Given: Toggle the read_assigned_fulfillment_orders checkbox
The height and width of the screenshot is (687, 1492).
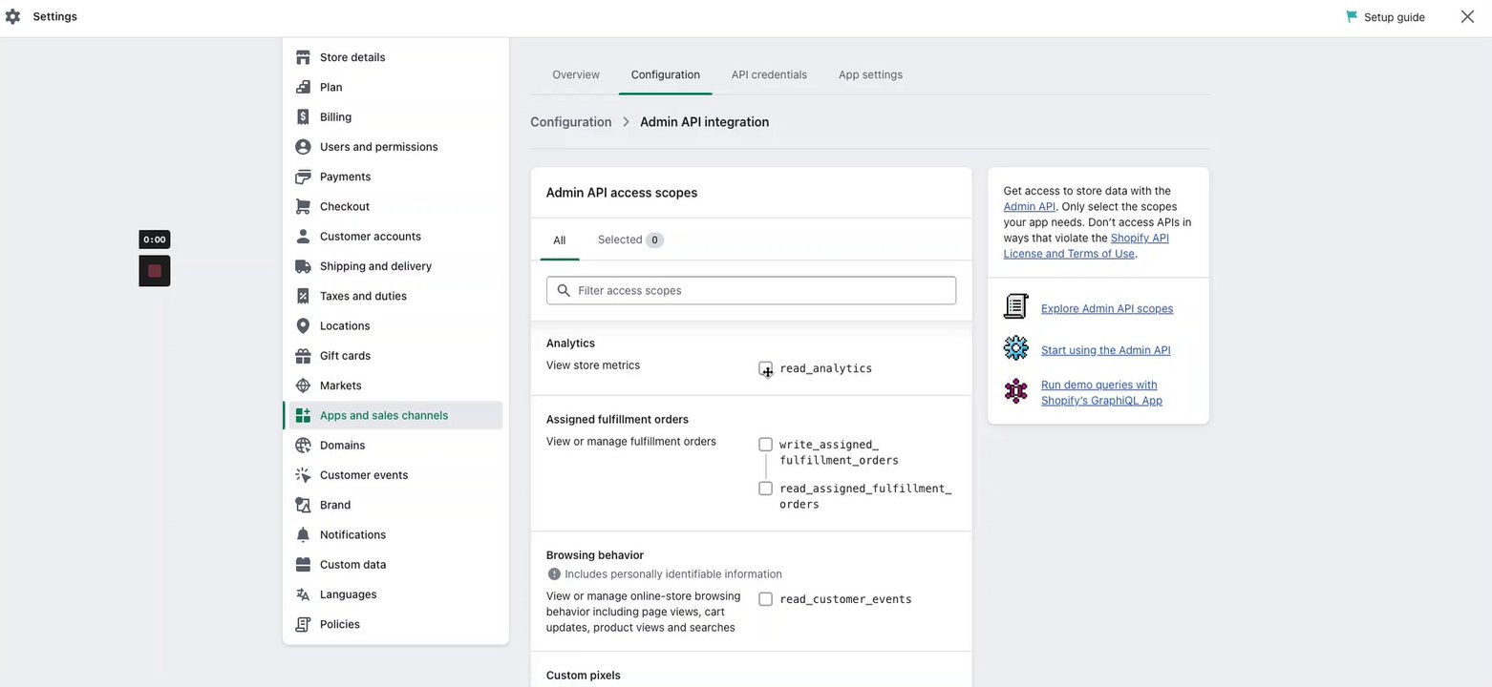Looking at the screenshot, I should coord(765,489).
